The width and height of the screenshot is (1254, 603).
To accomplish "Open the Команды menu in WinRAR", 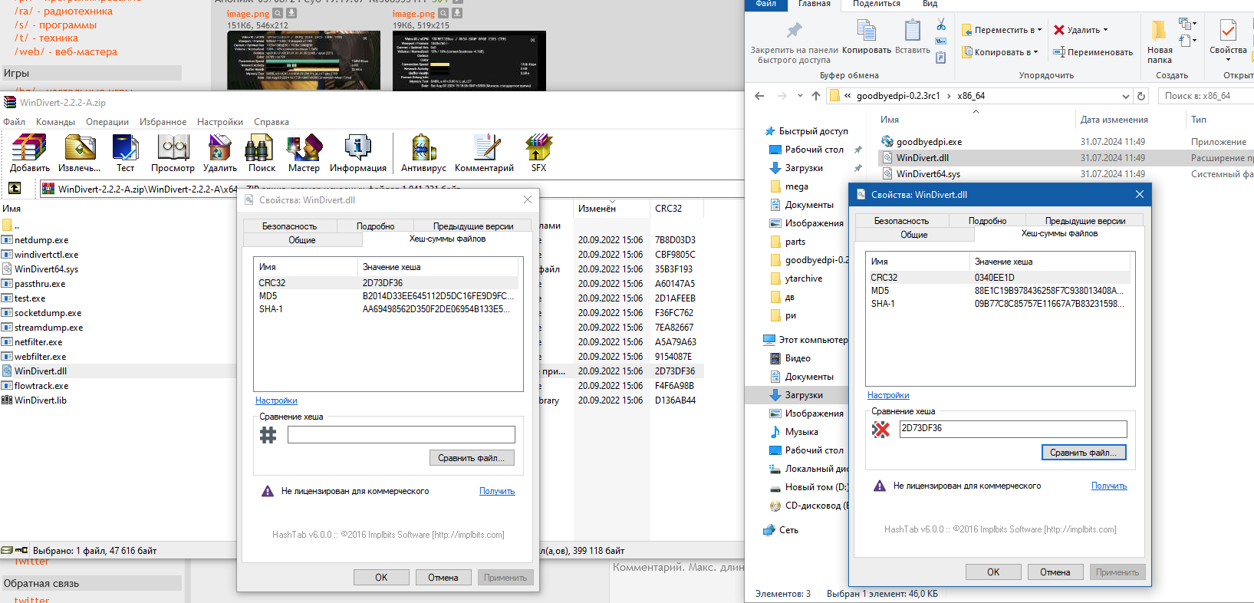I will 55,122.
